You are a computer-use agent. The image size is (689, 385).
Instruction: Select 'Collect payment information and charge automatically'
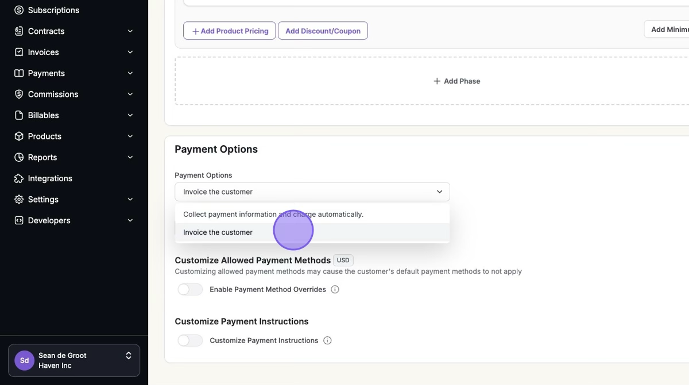[x=273, y=214]
